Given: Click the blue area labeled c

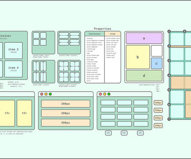Looking at the screenshot, I should pos(157,63).
